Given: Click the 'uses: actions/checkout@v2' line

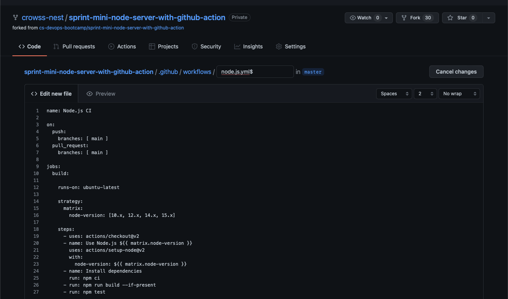Looking at the screenshot, I should click(x=101, y=236).
